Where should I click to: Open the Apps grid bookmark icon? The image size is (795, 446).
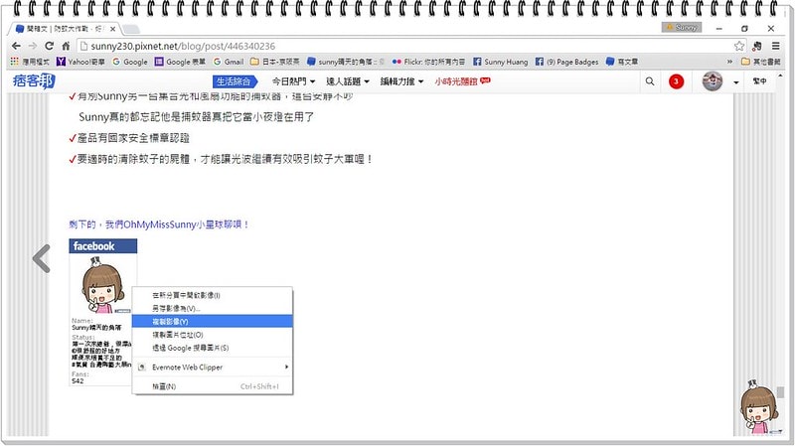tap(14, 62)
